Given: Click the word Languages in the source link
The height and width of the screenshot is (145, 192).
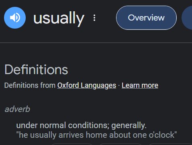Looking at the screenshot, I should point(98,85).
